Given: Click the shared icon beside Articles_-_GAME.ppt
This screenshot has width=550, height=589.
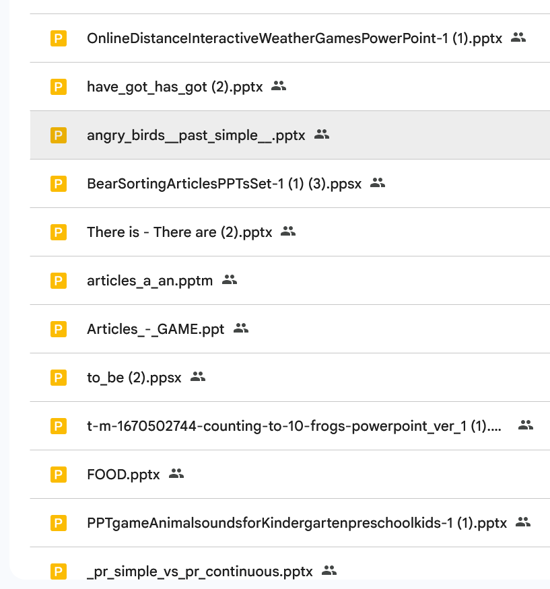Looking at the screenshot, I should (x=241, y=328).
